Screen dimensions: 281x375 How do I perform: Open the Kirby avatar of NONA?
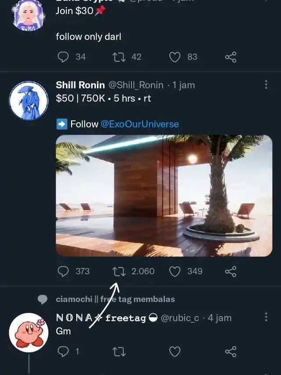29,333
